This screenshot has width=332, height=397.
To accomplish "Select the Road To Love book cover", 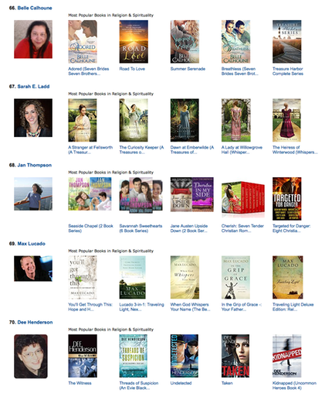I will pyautogui.click(x=134, y=42).
